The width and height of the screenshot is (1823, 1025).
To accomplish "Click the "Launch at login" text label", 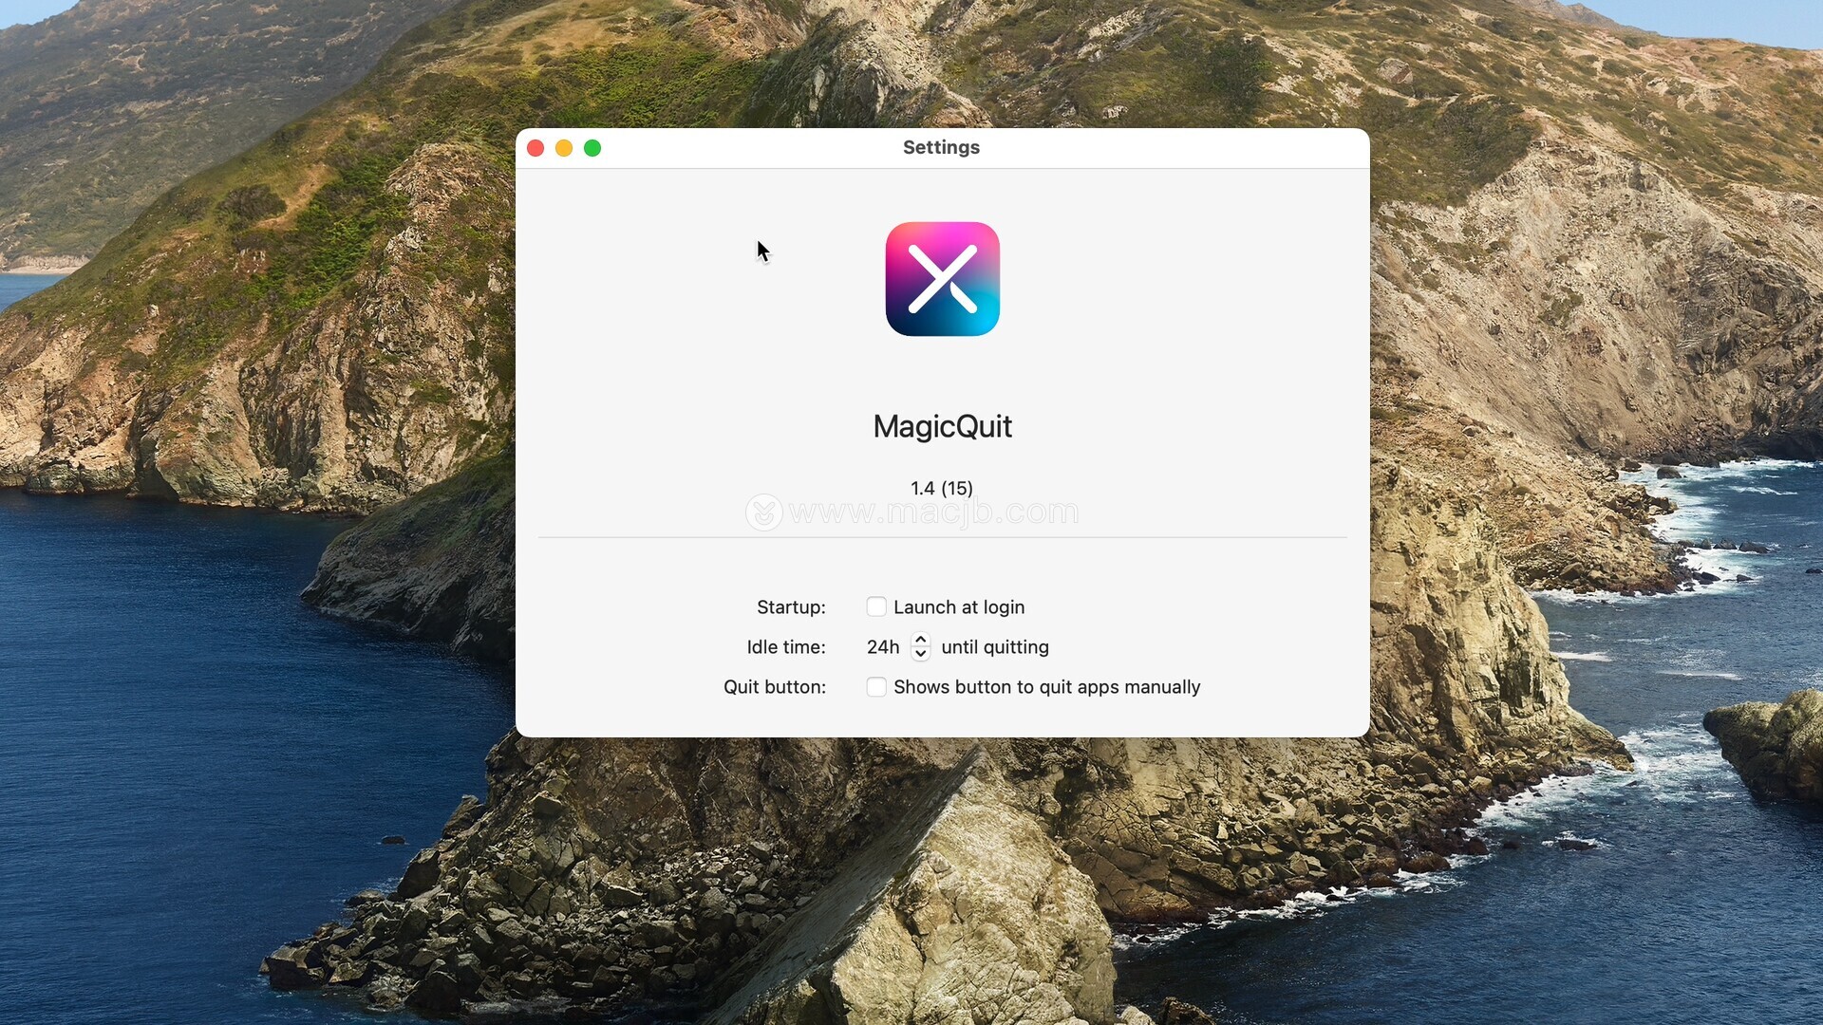I will [958, 607].
